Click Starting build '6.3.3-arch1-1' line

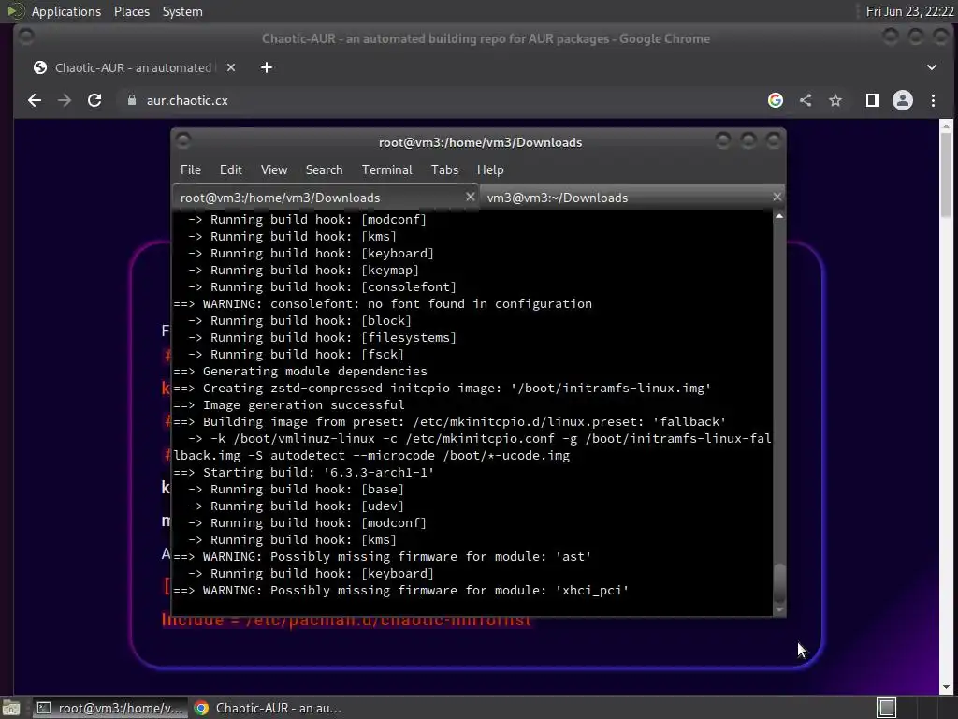303,472
